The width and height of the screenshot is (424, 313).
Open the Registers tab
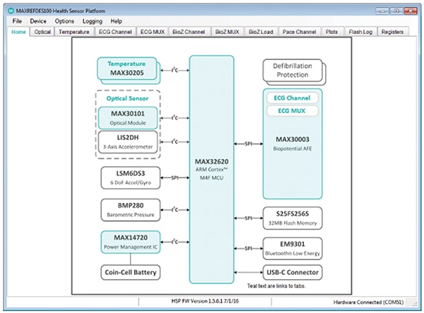pyautogui.click(x=394, y=33)
